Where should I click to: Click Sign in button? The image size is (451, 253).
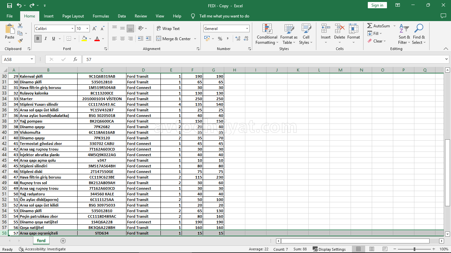click(377, 5)
